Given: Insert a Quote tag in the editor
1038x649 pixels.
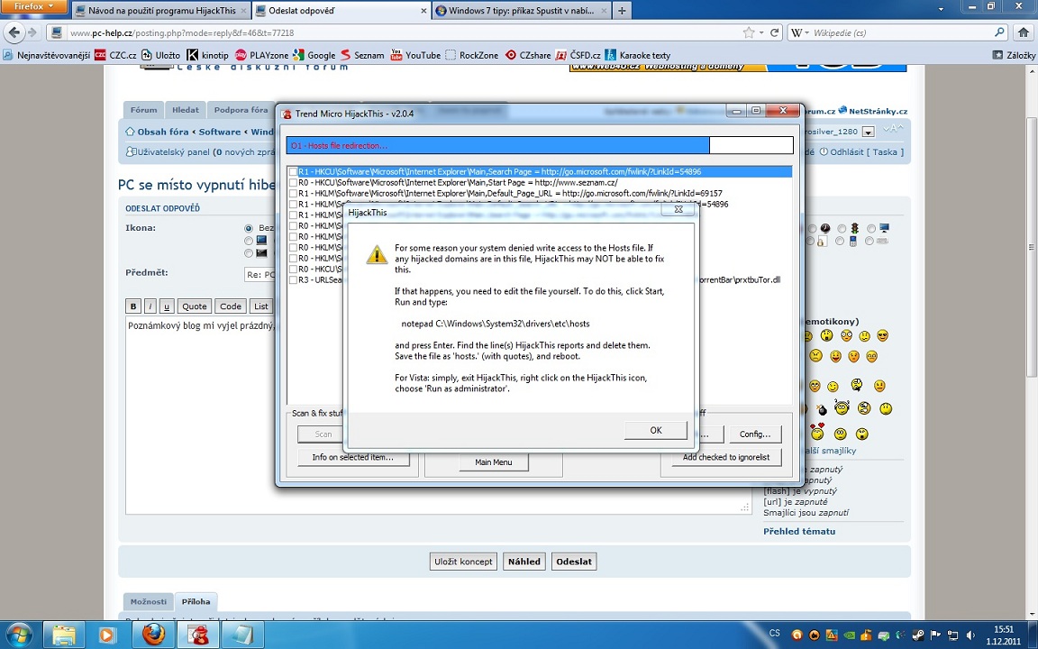Looking at the screenshot, I should tap(195, 306).
